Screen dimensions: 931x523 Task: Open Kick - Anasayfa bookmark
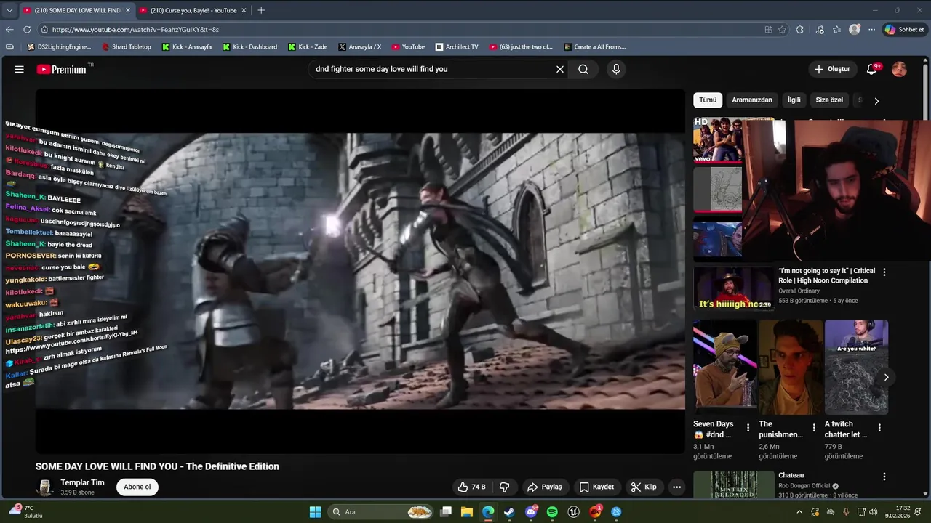[187, 46]
